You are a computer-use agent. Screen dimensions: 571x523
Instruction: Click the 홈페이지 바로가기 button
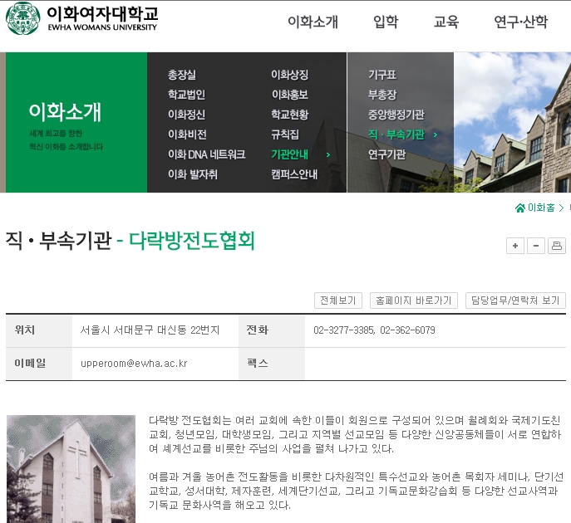click(414, 301)
